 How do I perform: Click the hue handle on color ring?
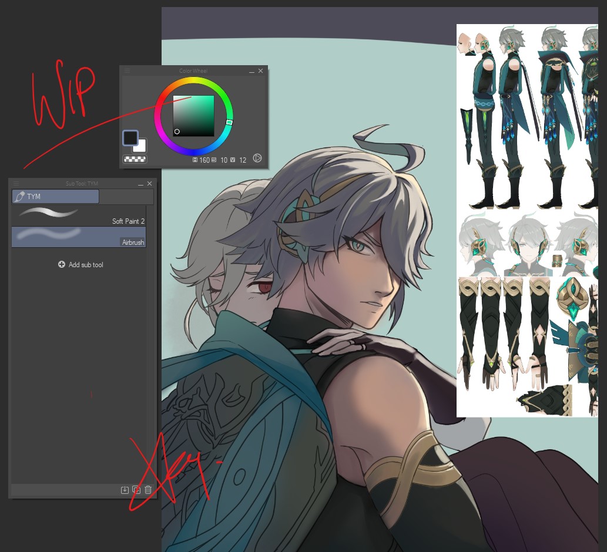[x=229, y=122]
